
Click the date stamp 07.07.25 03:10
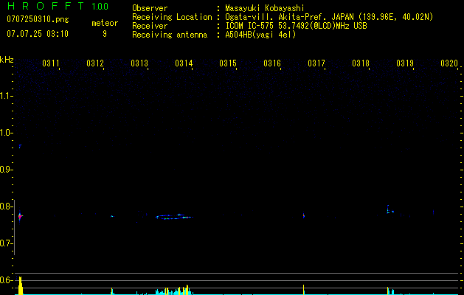[38, 34]
